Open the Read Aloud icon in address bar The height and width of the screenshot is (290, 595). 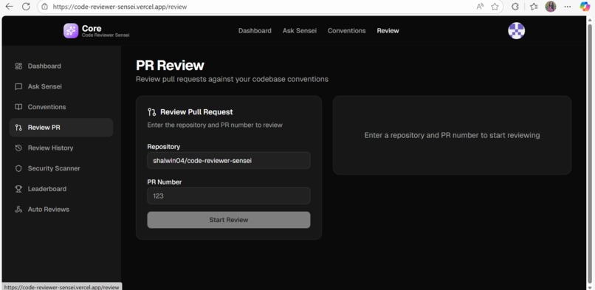480,7
